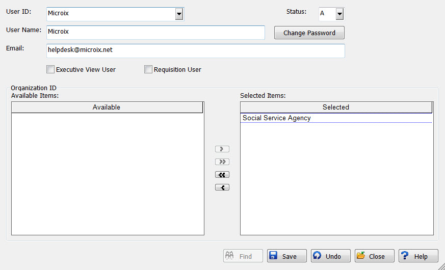
Task: Click the move-all-right double arrow button
Action: [x=222, y=162]
